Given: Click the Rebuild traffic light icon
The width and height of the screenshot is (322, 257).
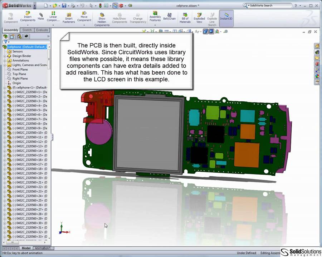Looking at the screenshot, I should pos(100,6).
